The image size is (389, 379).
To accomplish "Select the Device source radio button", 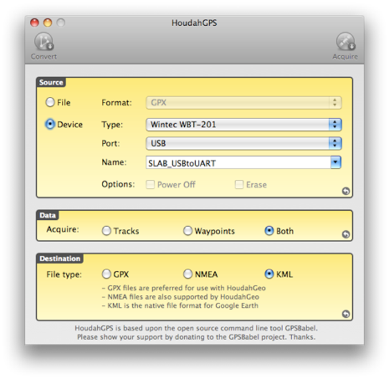I will pyautogui.click(x=50, y=124).
